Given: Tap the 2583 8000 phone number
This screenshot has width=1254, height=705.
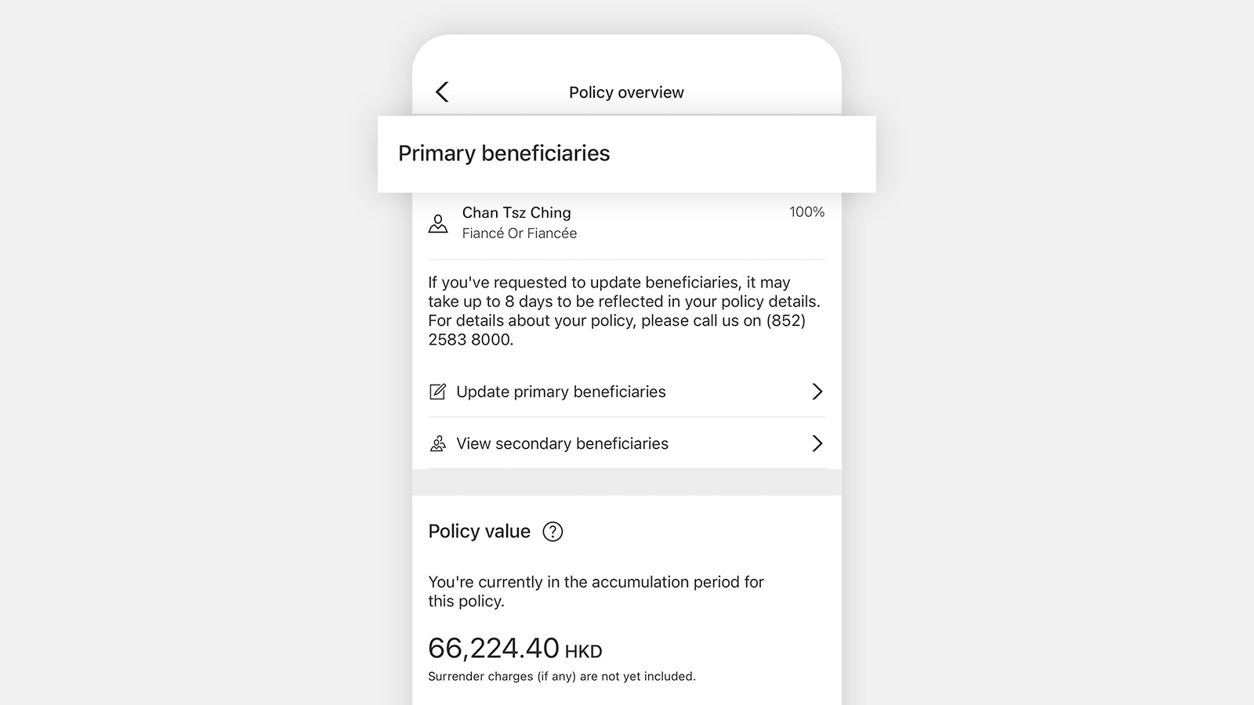Looking at the screenshot, I should [x=470, y=340].
